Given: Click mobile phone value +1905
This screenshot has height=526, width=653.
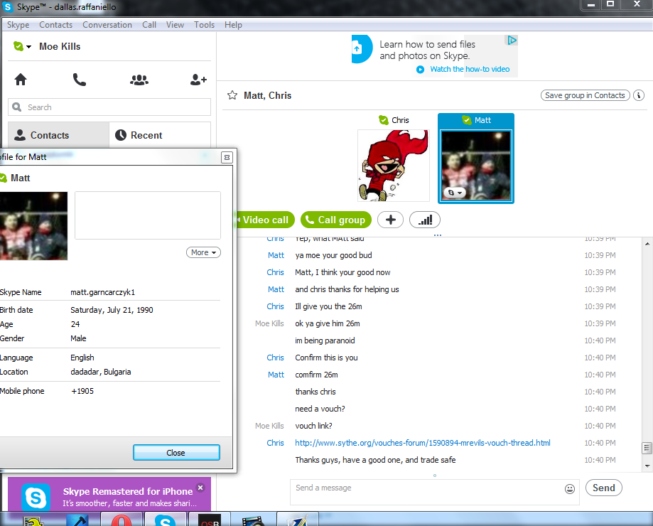Looking at the screenshot, I should (x=82, y=391).
